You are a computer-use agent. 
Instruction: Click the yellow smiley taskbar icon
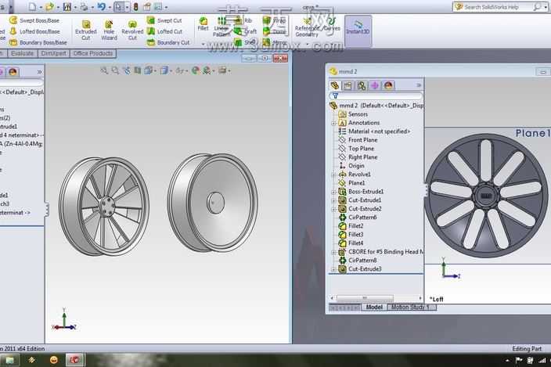click(53, 360)
